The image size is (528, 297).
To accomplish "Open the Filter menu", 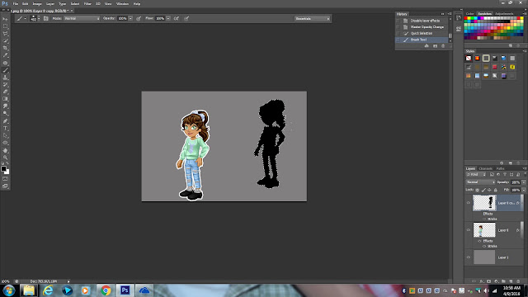I will pos(87,3).
